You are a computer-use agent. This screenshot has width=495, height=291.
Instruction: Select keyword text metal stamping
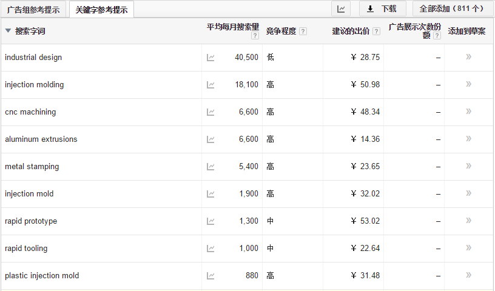pos(32,166)
